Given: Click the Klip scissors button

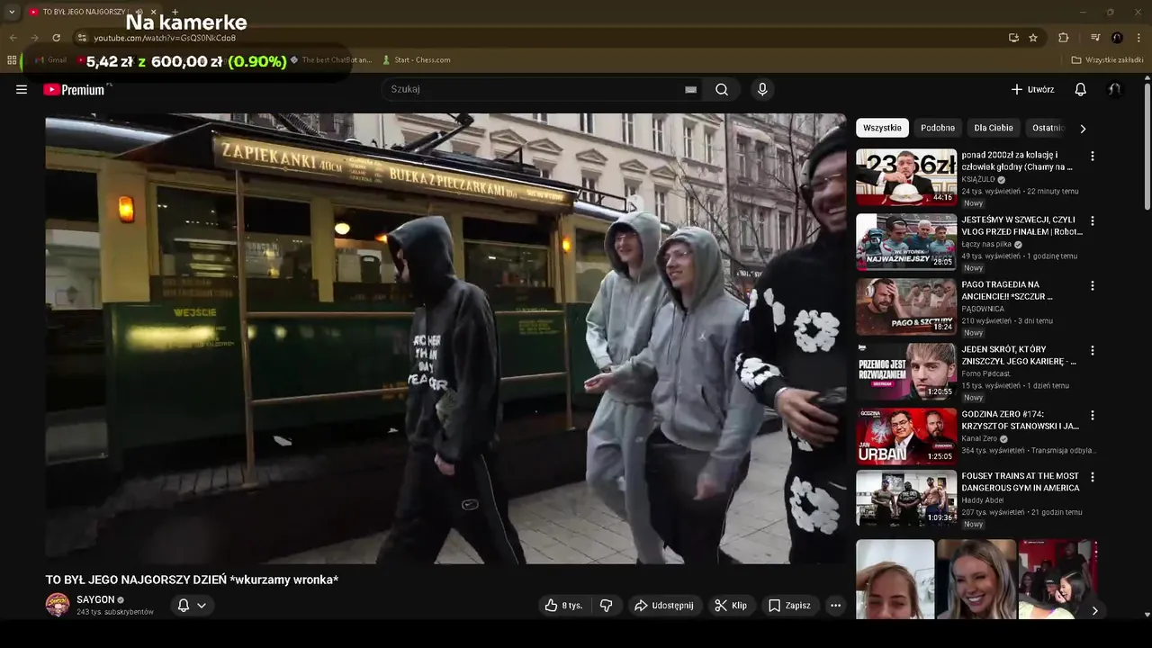Looking at the screenshot, I should [x=731, y=606].
